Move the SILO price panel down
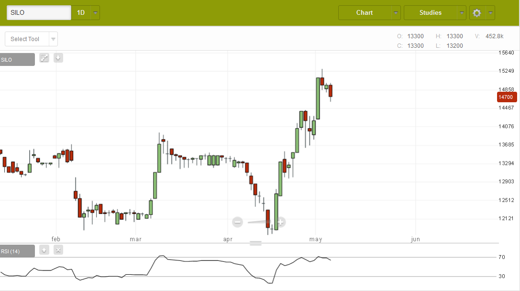The image size is (520, 291). click(x=58, y=58)
